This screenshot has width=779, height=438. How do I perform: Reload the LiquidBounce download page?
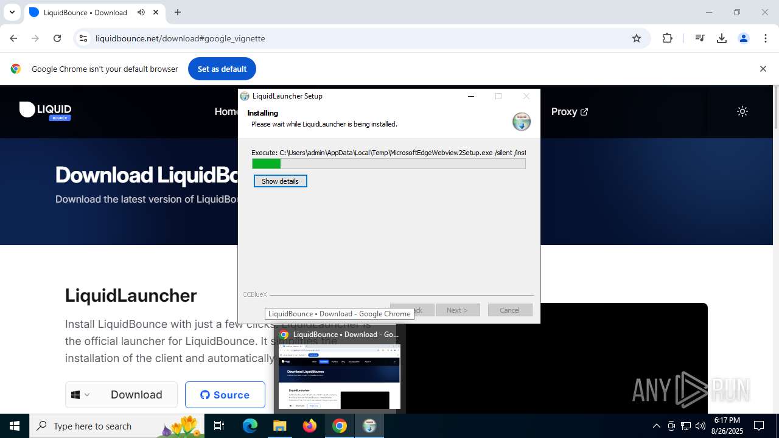click(57, 38)
